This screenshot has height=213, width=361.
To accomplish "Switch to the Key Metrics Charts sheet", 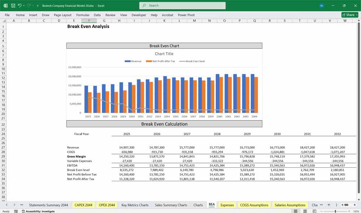I will click(x=135, y=205).
